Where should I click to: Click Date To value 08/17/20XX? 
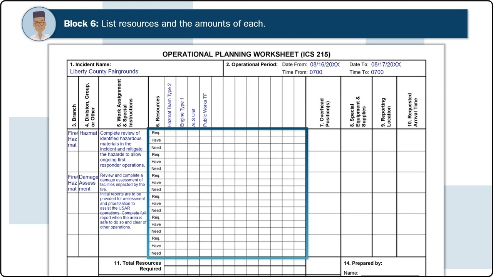click(x=386, y=65)
